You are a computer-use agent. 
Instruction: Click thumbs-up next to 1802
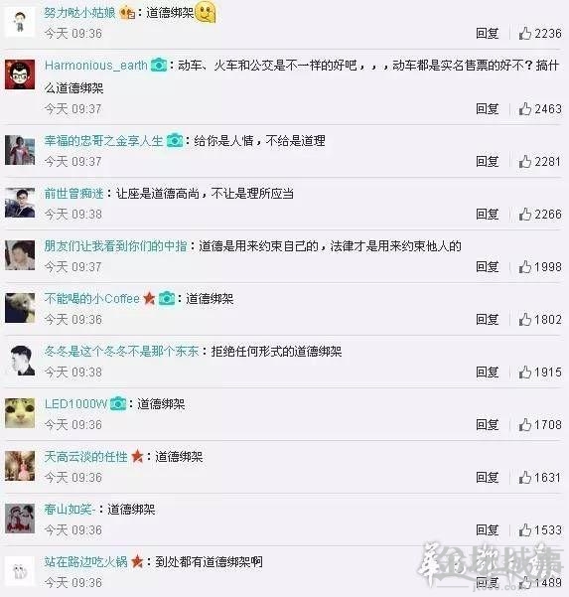coord(525,319)
